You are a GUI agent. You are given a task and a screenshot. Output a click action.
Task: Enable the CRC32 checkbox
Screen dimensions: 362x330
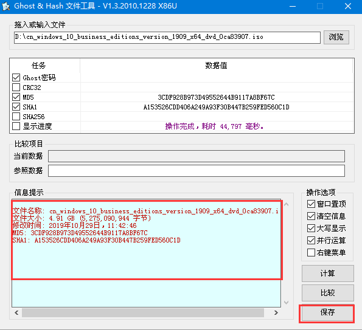(x=16, y=87)
